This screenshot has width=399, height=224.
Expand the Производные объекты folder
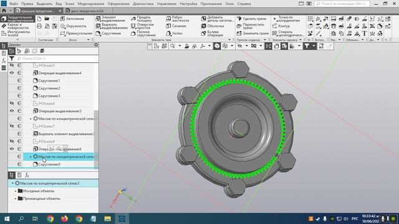point(16,198)
